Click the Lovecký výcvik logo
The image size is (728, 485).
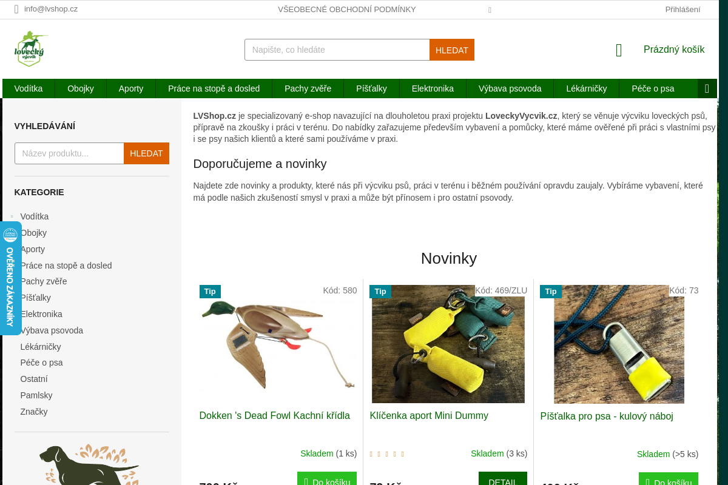point(31,49)
